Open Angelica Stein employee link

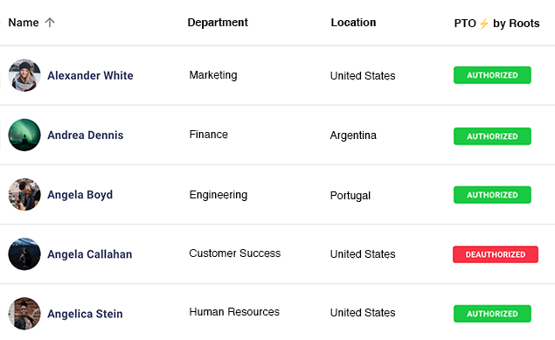click(85, 314)
